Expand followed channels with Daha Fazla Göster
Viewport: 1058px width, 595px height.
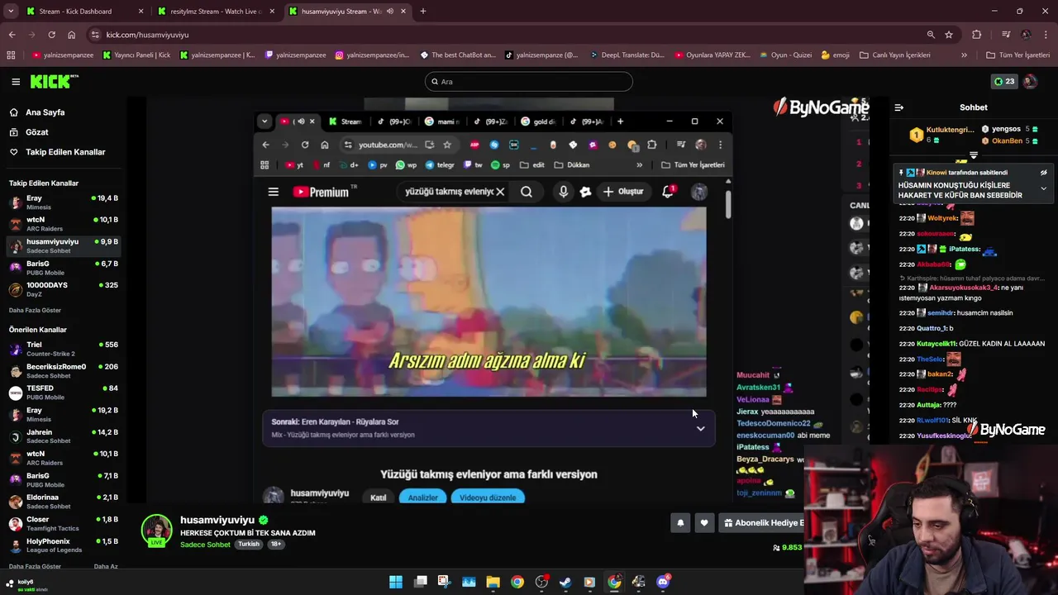click(35, 310)
